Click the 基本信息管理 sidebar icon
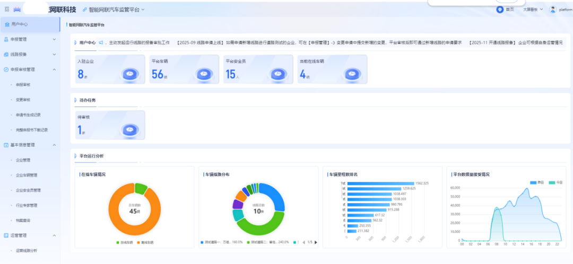This screenshot has width=573, height=264. pyautogui.click(x=6, y=145)
